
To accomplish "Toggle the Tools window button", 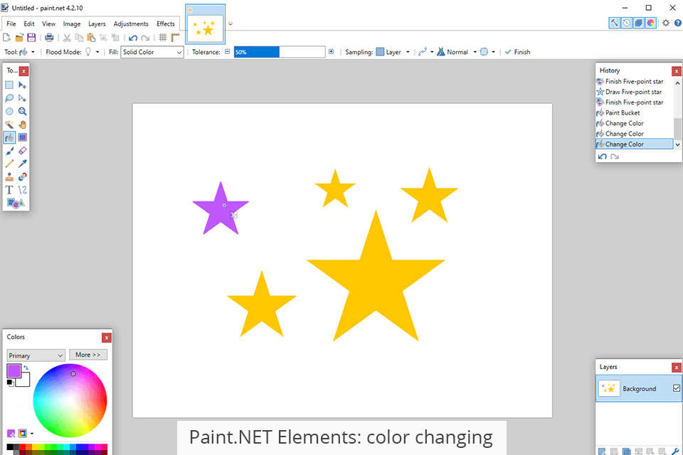I will tap(614, 23).
